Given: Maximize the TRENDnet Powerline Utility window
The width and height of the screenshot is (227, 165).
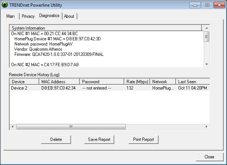Looking at the screenshot, I should 207,5.
